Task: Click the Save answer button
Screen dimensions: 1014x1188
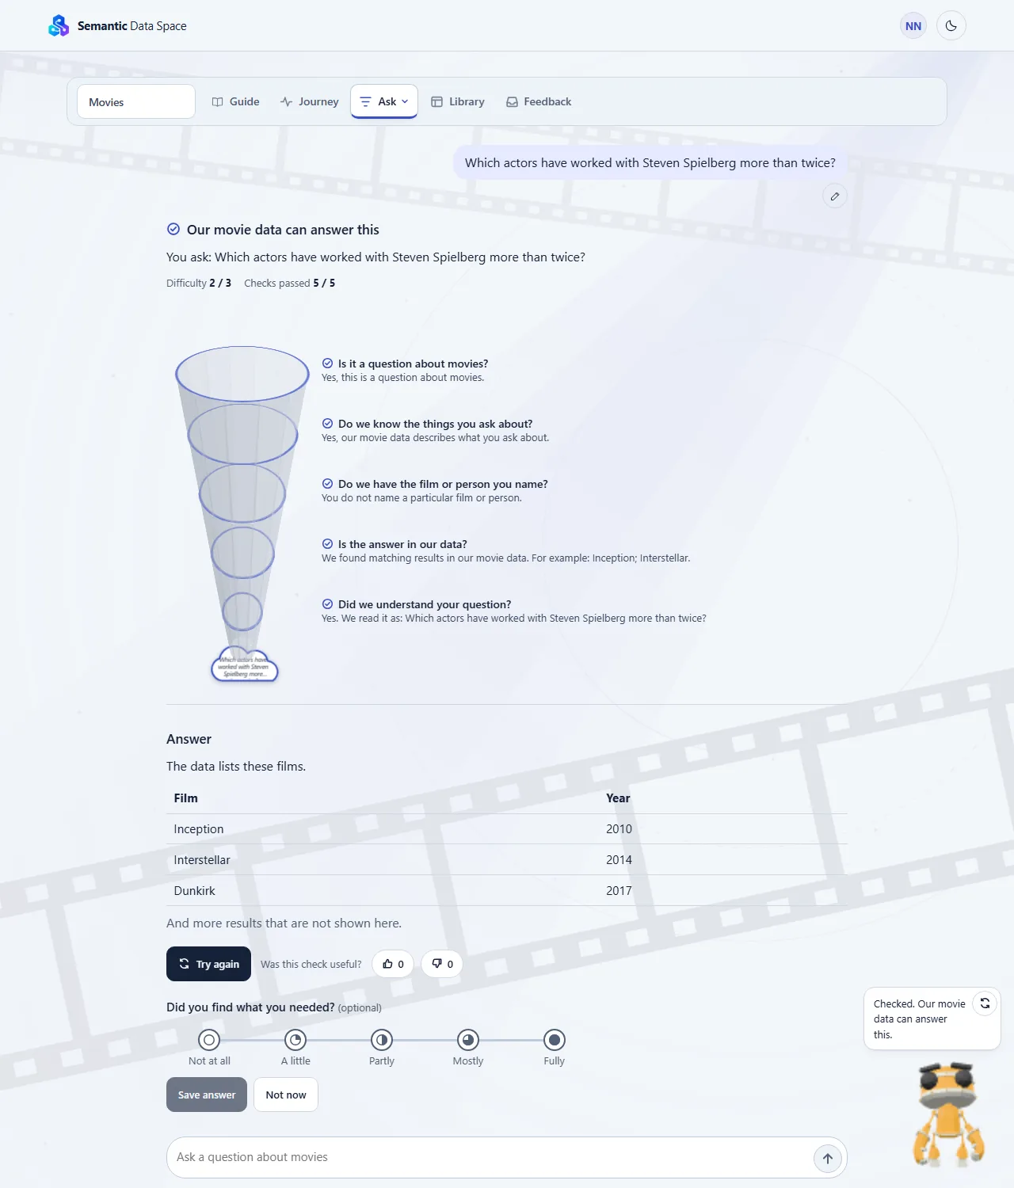Action: click(207, 1095)
